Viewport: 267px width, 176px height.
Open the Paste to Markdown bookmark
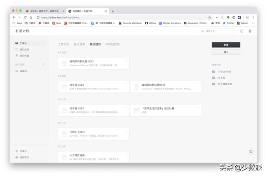pyautogui.click(x=131, y=23)
